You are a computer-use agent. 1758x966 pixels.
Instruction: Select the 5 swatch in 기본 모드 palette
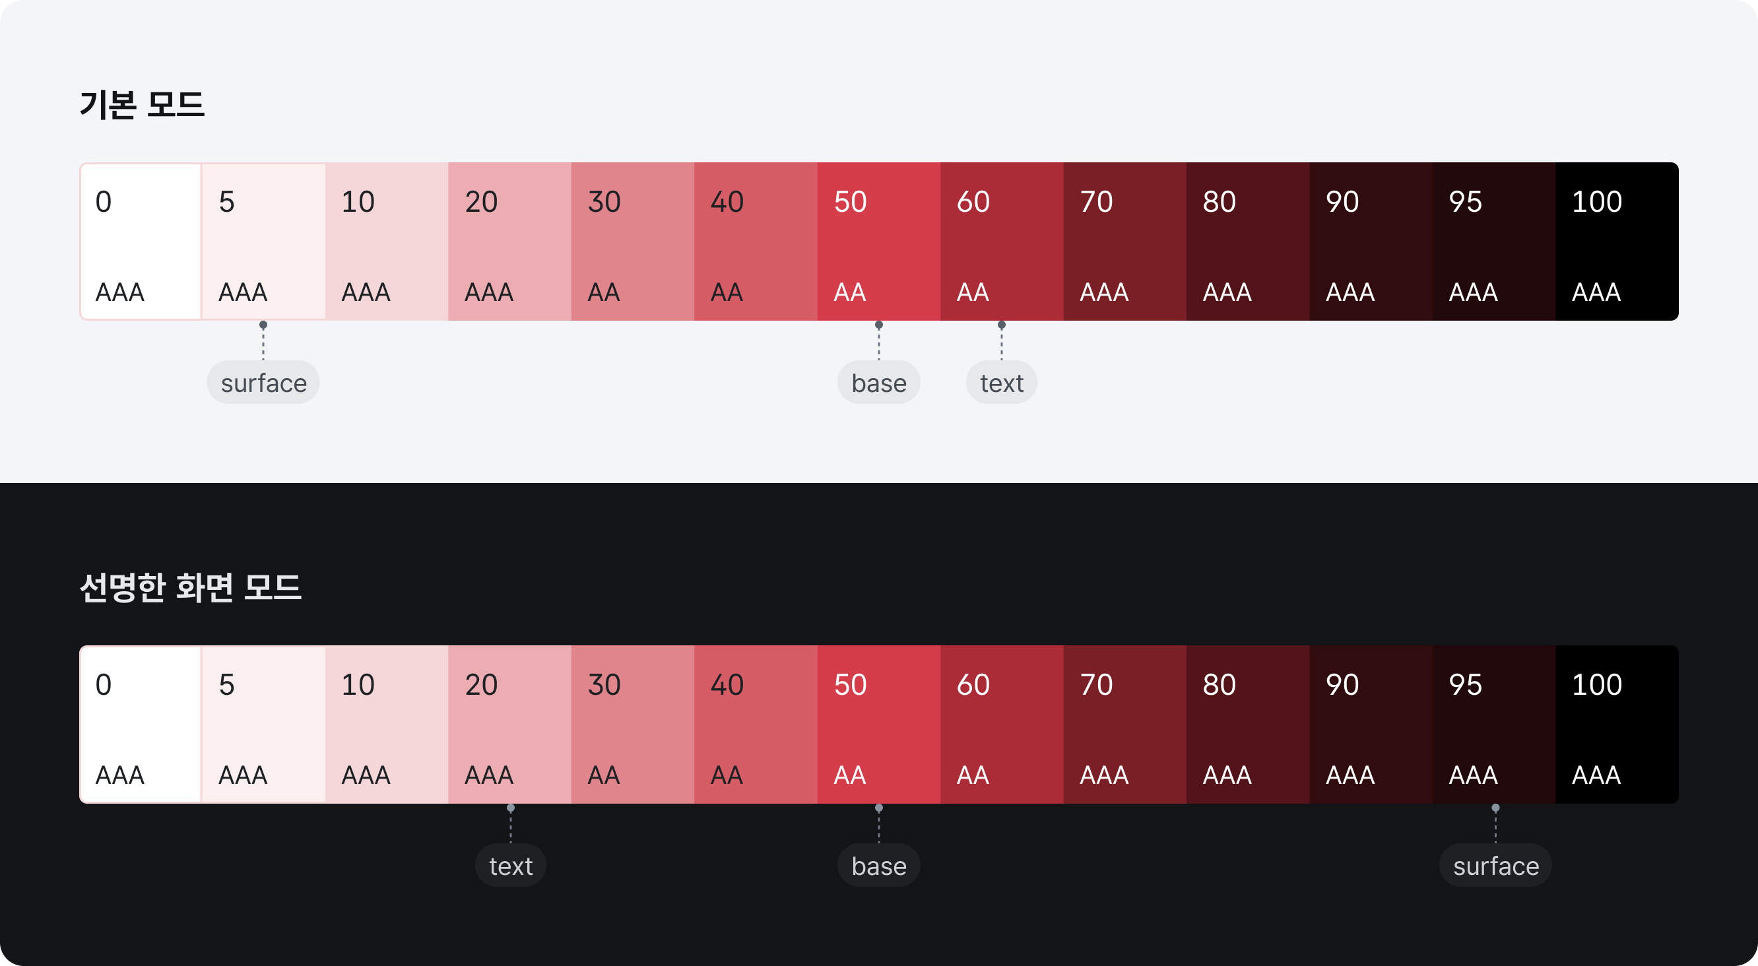click(x=263, y=241)
